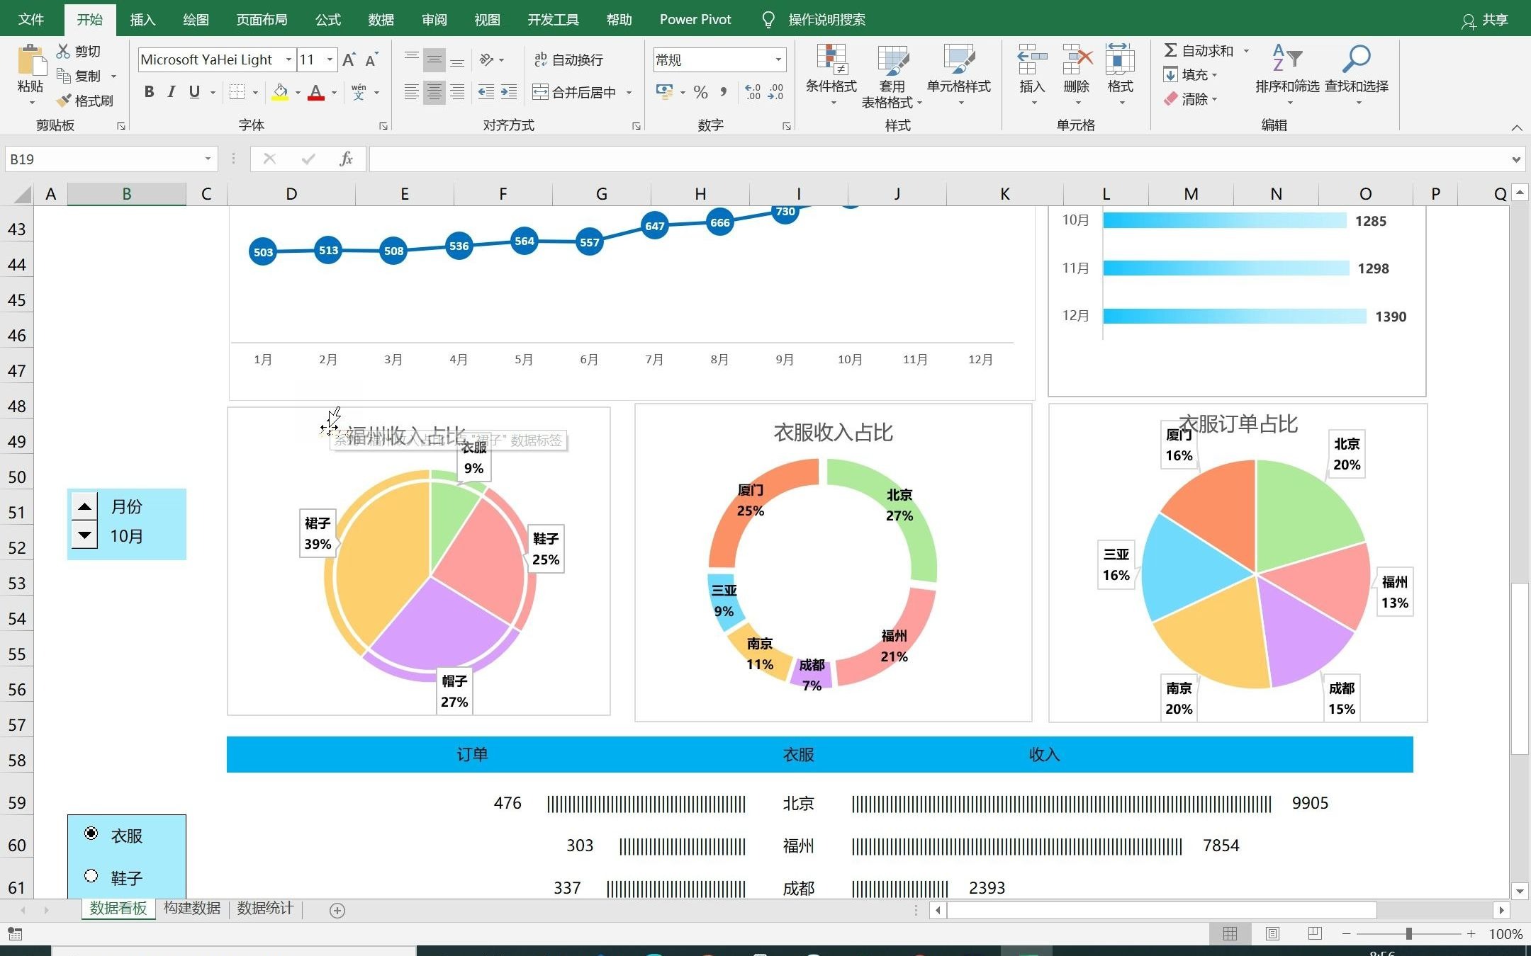Open the number format (常规) dropdown
1531x956 pixels.
pyautogui.click(x=778, y=59)
